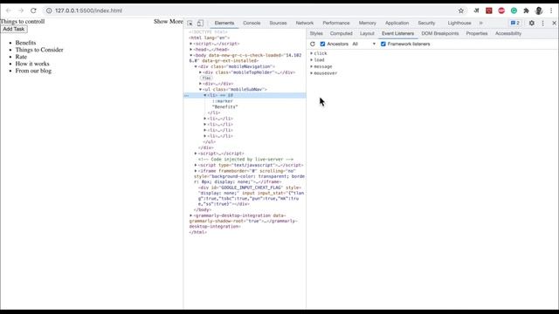Click the browser forward arrow
559x314 pixels.
pyautogui.click(x=21, y=10)
